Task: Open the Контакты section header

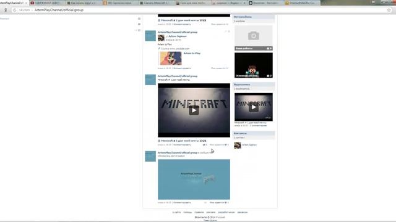Action: 254,133
